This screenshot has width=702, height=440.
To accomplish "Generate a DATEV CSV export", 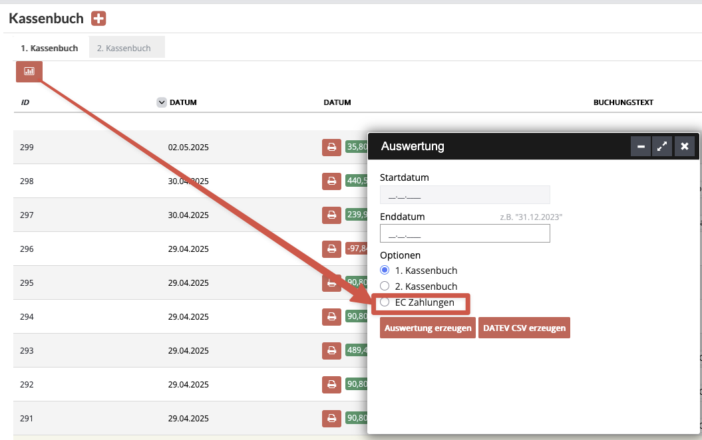I will pyautogui.click(x=524, y=328).
